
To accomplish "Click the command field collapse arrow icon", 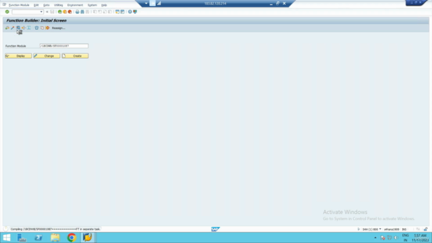I will (x=47, y=12).
